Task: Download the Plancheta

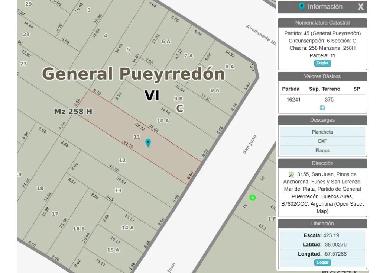Action: point(322,132)
